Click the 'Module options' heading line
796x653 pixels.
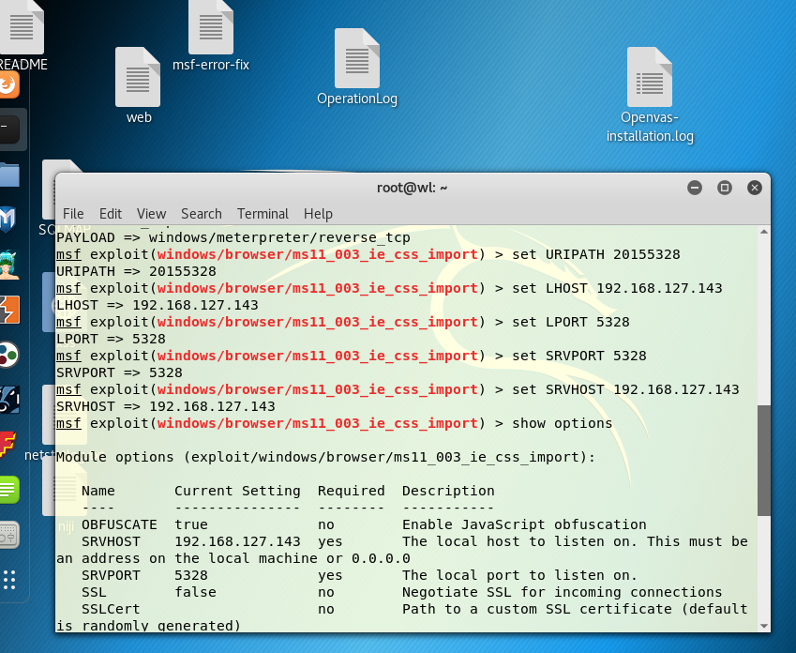click(325, 457)
